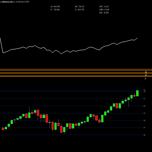The image size is (152, 152).
Task: Select the OH: 5.63 reading
Action: [x=104, y=9]
